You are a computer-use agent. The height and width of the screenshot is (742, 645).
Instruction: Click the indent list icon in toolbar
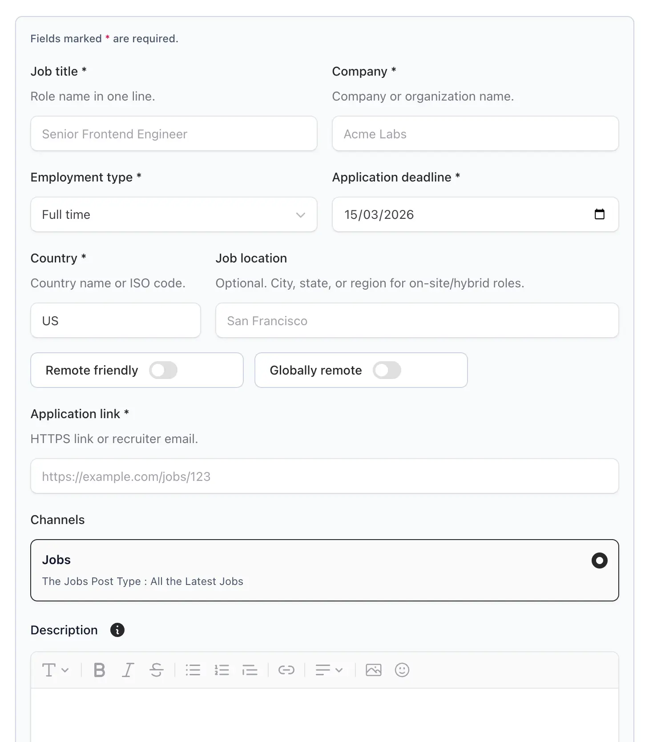[250, 670]
